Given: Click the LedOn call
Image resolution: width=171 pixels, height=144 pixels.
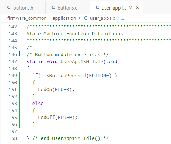Looking at the screenshot, I should coord(45,90).
